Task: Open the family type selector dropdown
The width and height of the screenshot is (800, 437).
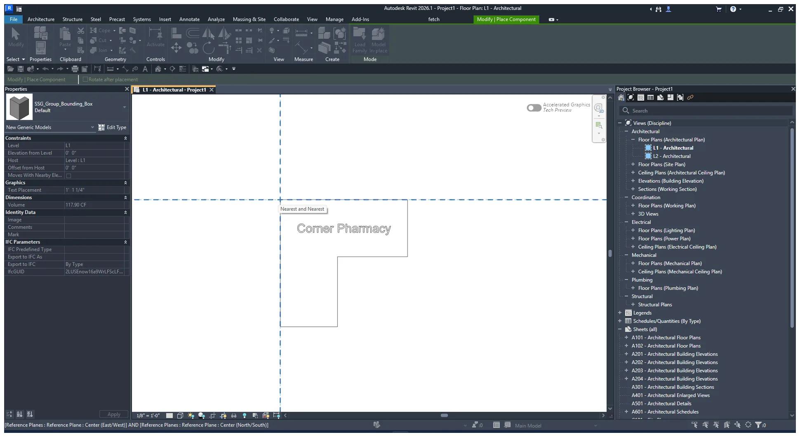Action: [124, 107]
